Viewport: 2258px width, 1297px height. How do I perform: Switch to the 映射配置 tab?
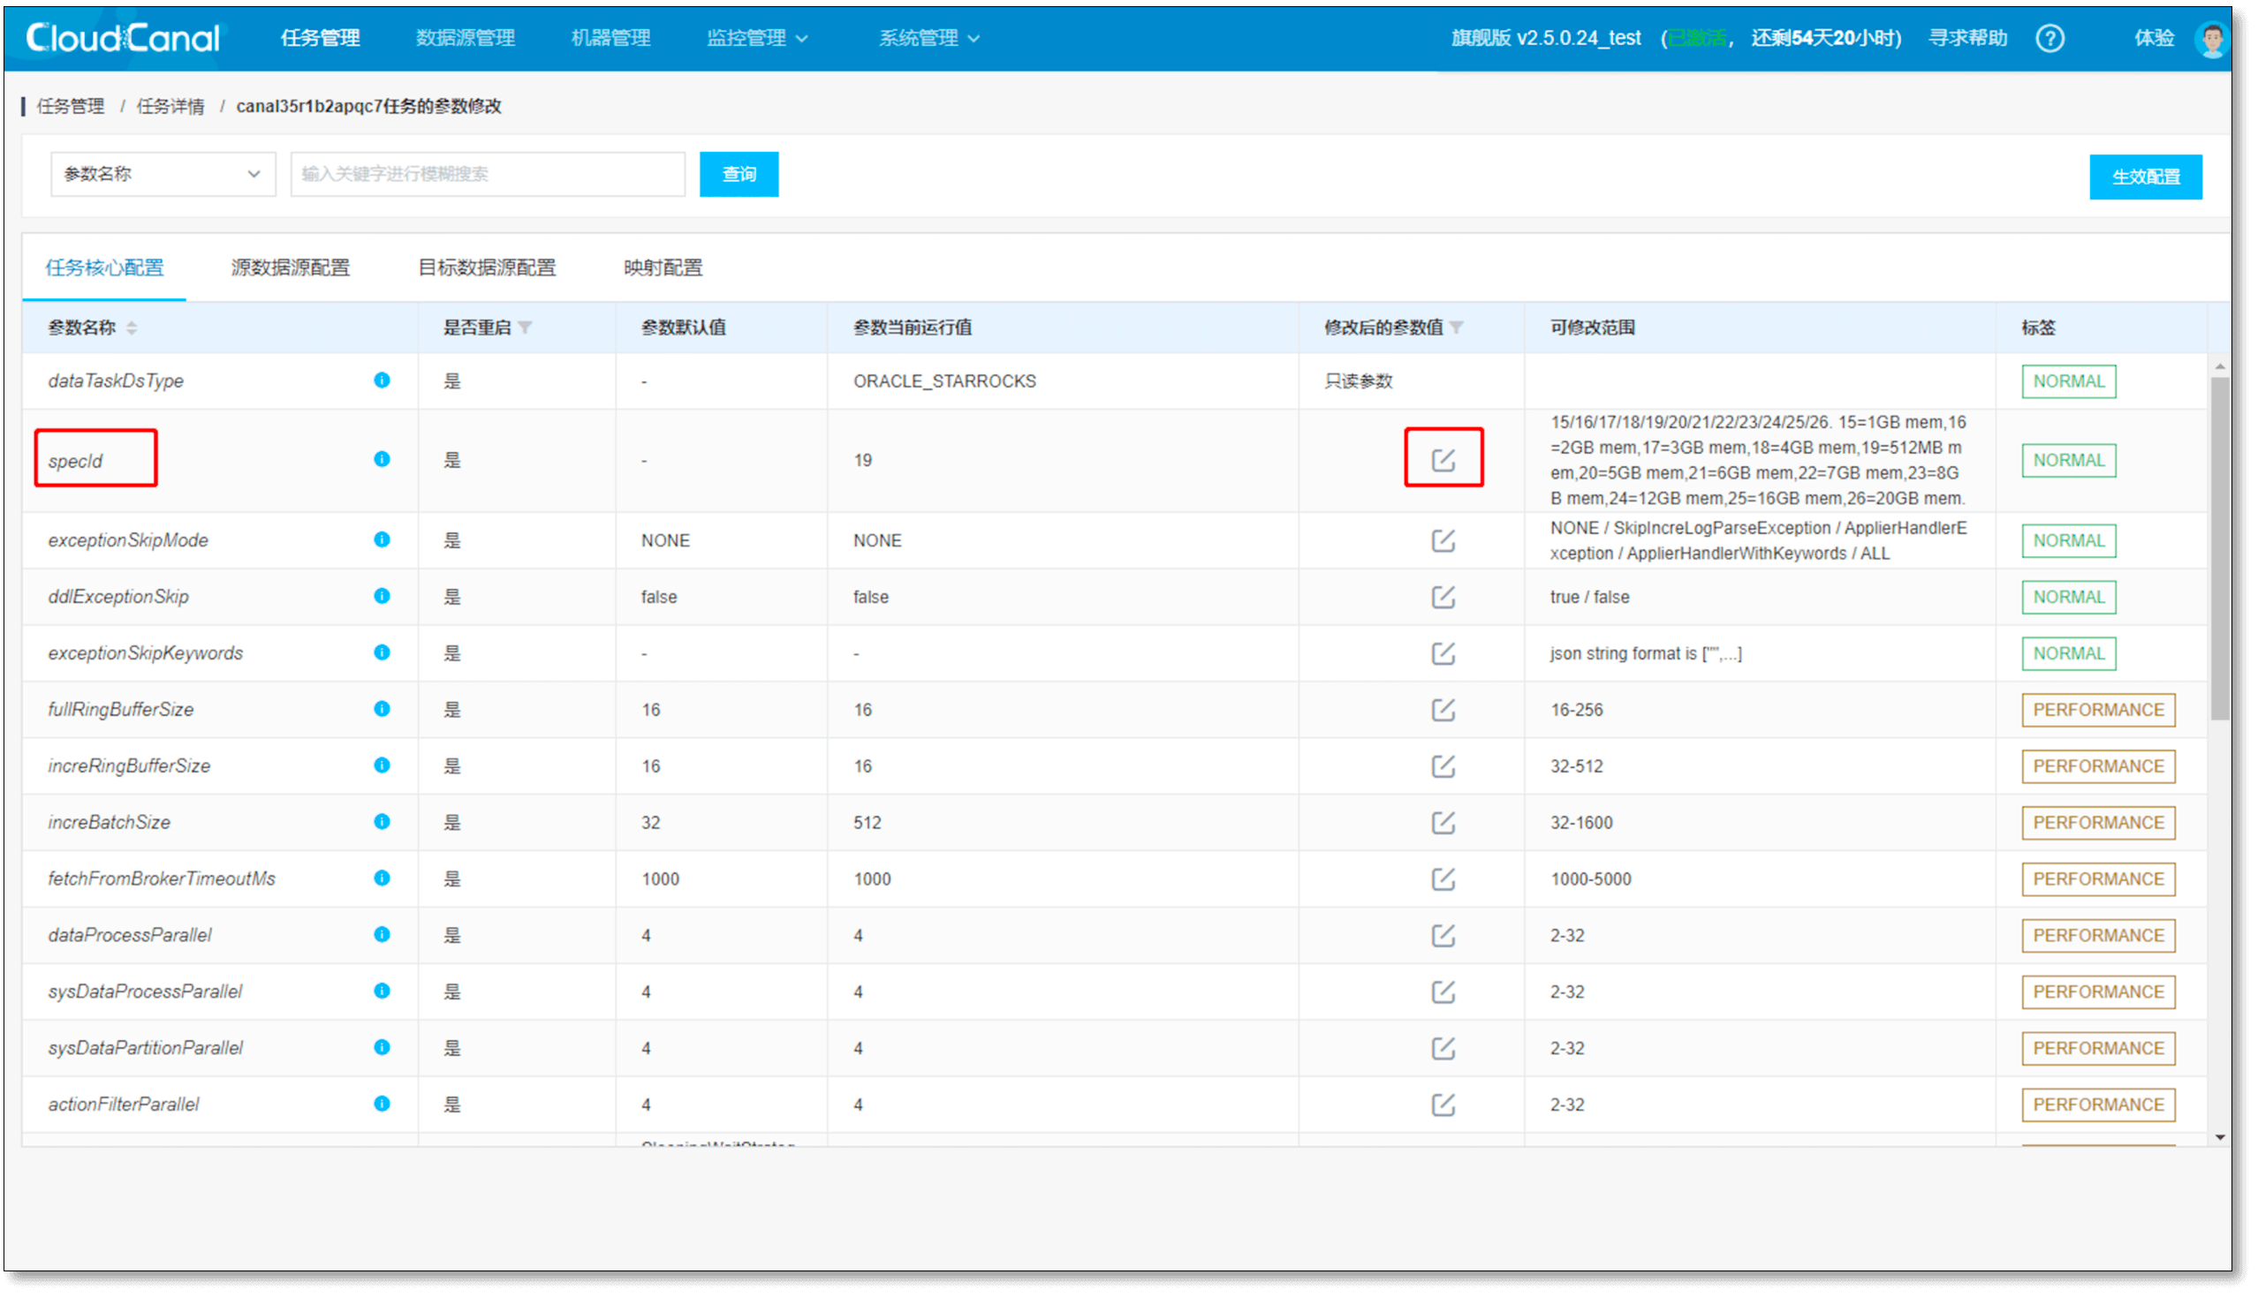[663, 268]
